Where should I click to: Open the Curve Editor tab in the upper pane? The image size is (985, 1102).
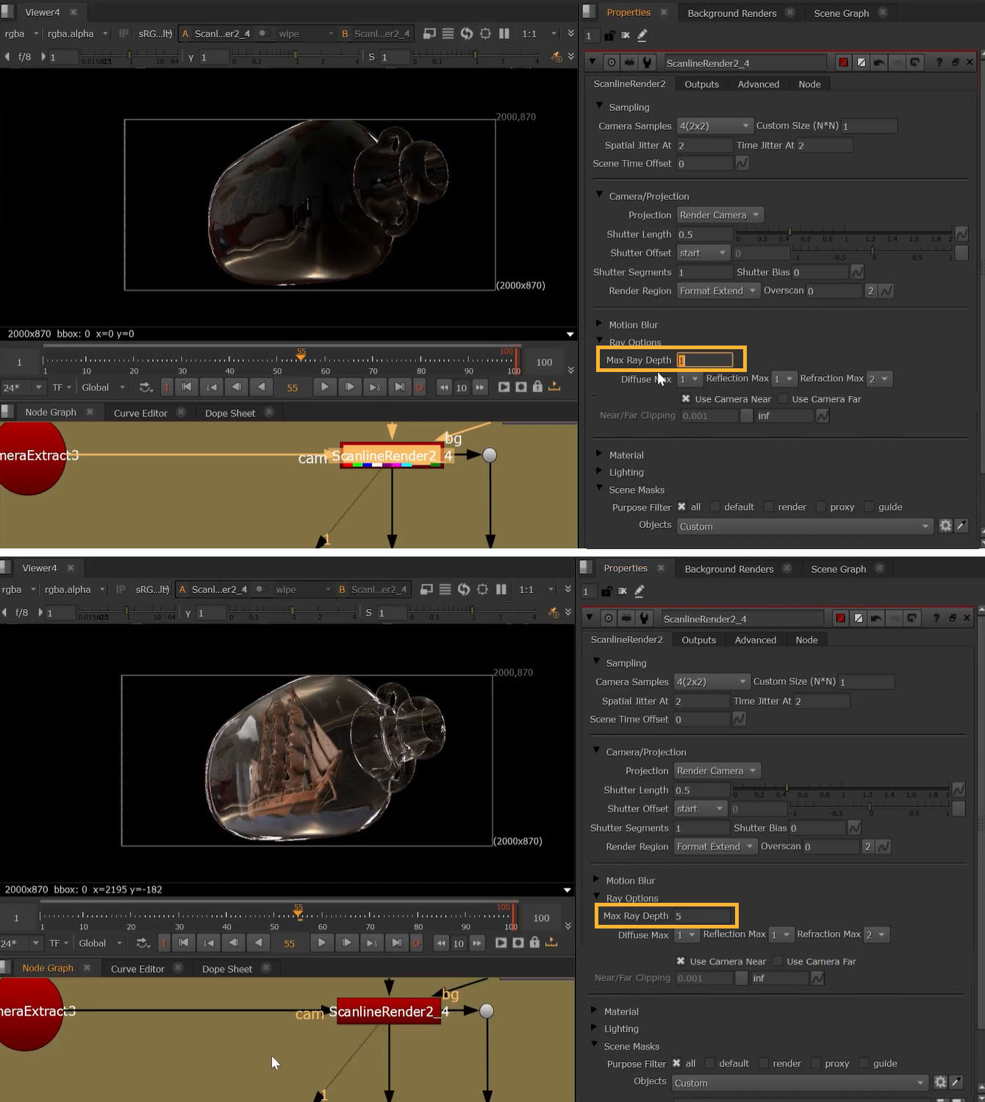pyautogui.click(x=140, y=412)
